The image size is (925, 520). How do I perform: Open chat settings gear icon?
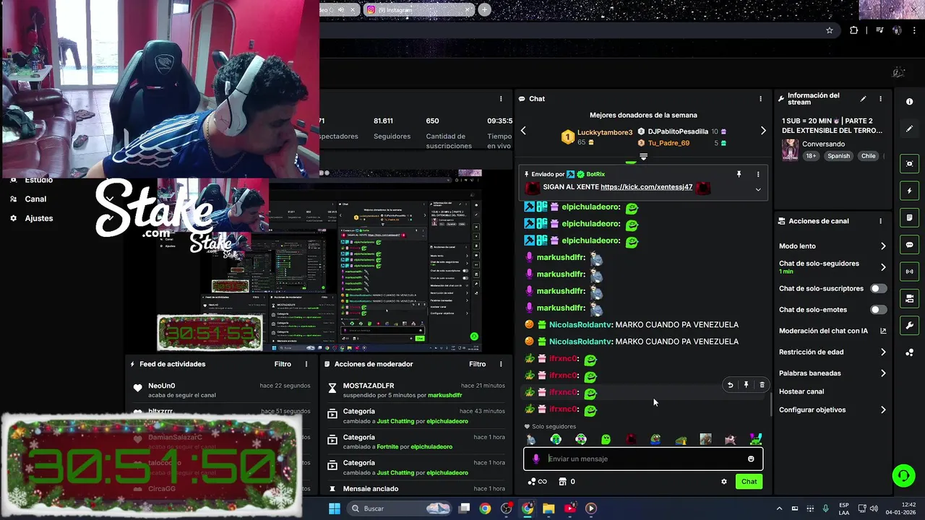[x=724, y=482]
